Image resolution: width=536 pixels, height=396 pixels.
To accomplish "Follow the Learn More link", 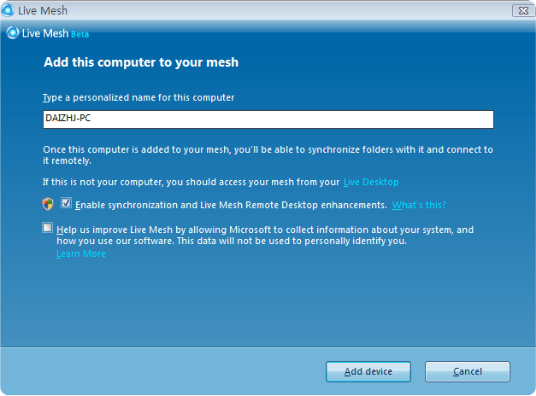I will click(81, 253).
